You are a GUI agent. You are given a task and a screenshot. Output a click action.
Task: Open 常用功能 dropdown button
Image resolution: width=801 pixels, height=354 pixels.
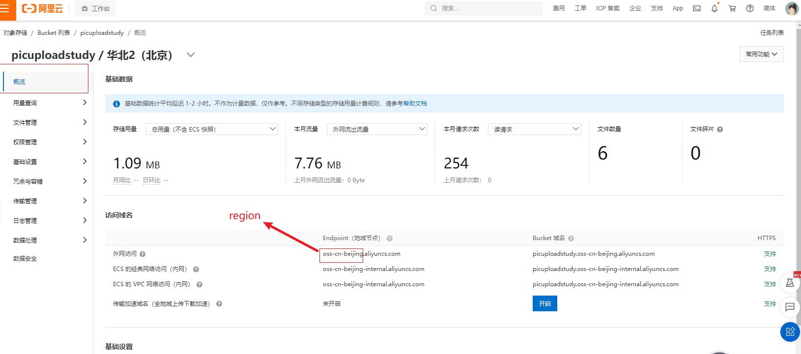pos(761,54)
